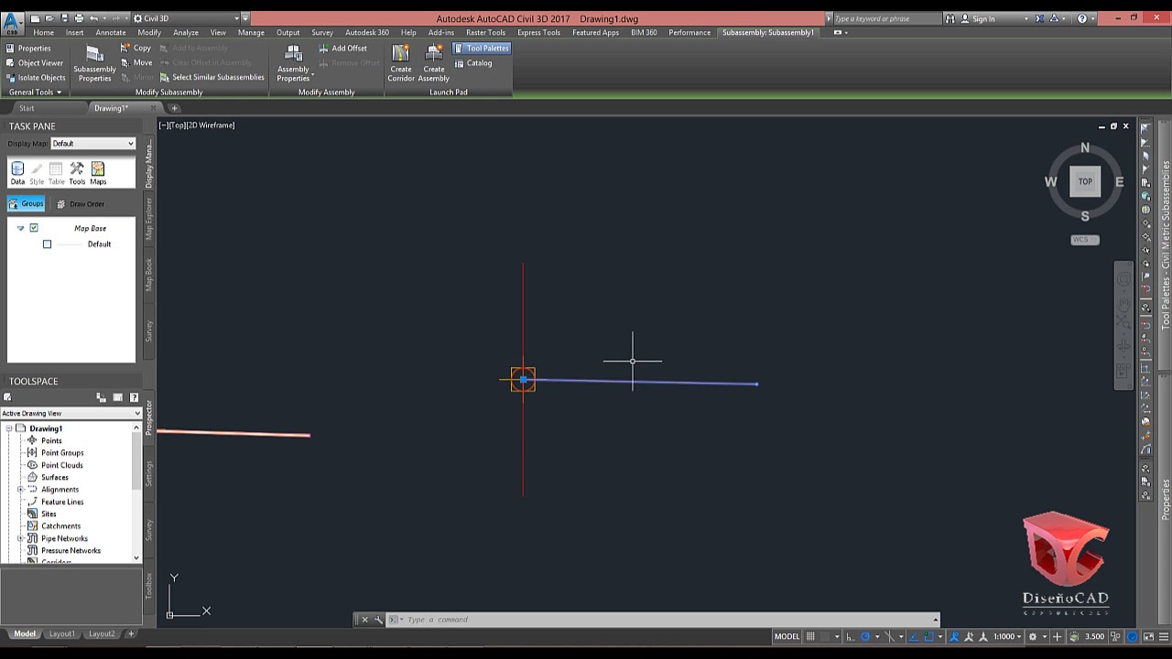The image size is (1172, 659).
Task: Click the Isolate Objects tool
Action: click(x=35, y=78)
